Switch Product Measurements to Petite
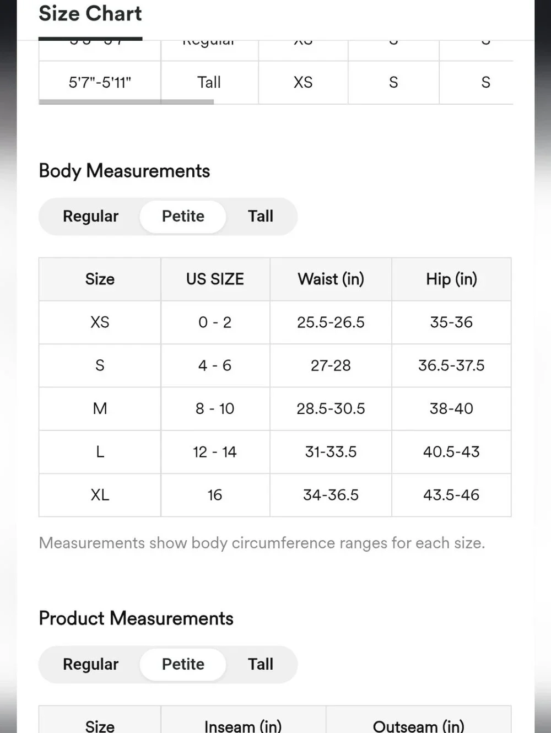Viewport: 551px width, 733px height. coord(183,664)
